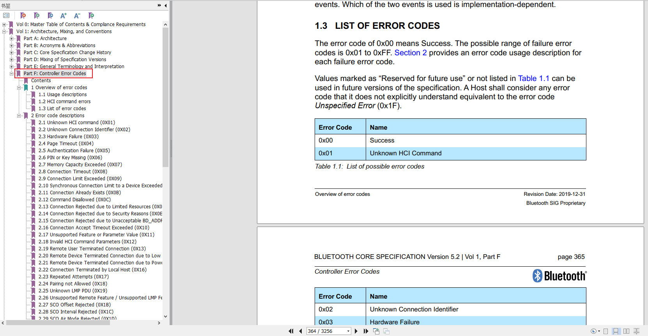Screen dimensions: 648x336
Task: Click the add new bookmark icon
Action: [37, 16]
